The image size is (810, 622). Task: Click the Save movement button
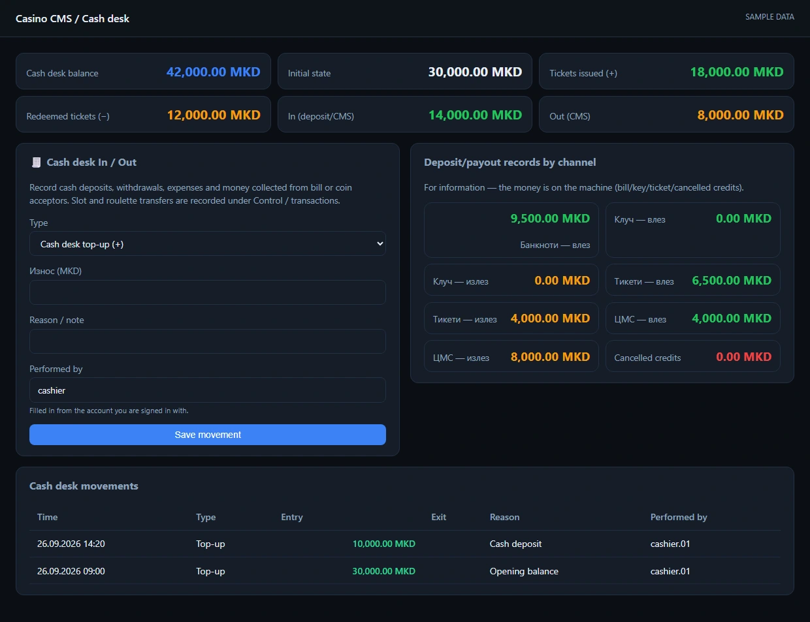(x=208, y=435)
